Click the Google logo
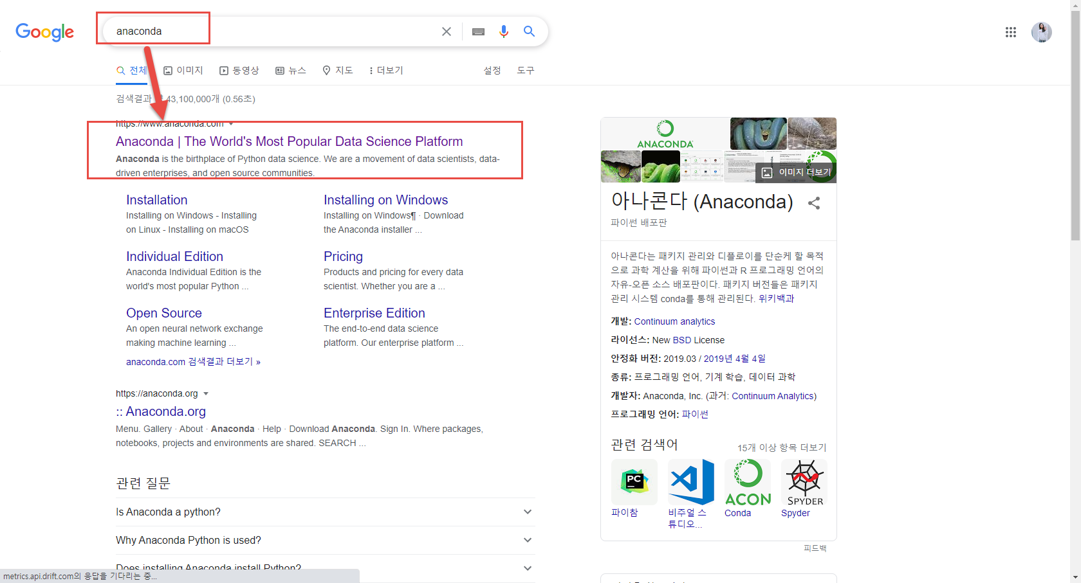Viewport: 1081px width, 583px height. (44, 31)
